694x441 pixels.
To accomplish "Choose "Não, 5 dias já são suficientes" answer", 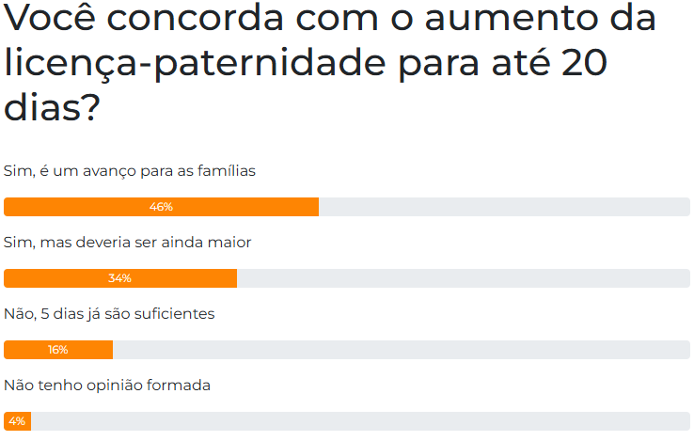I will point(110,314).
